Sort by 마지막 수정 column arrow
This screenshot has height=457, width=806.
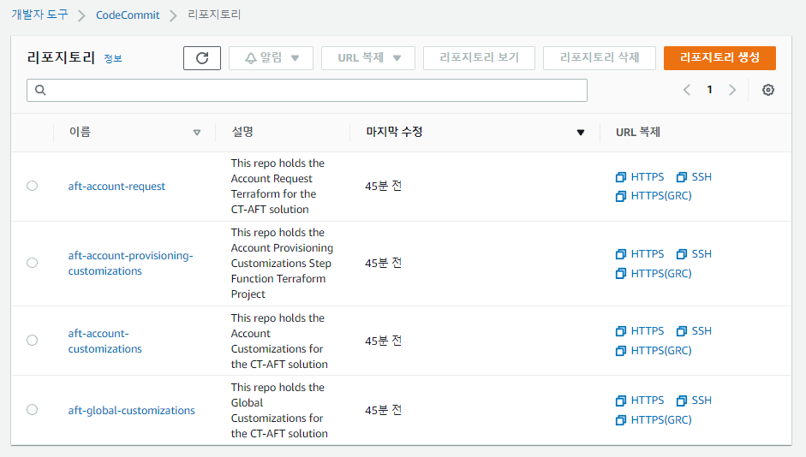tap(581, 133)
